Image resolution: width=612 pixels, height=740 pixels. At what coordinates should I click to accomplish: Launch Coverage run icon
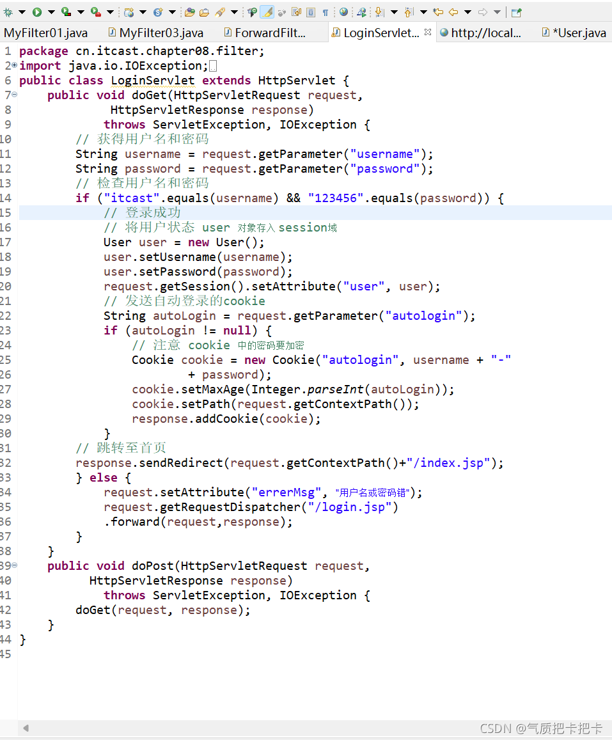pos(66,12)
